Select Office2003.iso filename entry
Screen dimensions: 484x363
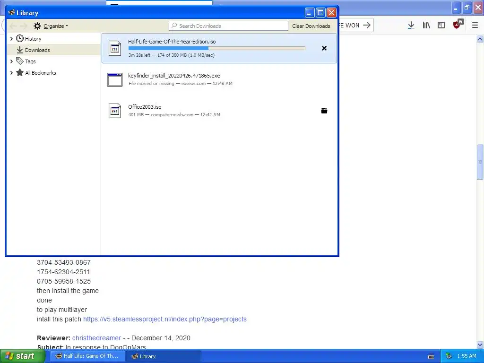145,107
